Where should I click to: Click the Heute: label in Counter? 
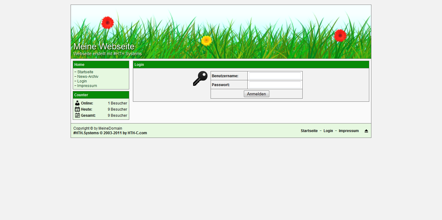coord(87,109)
